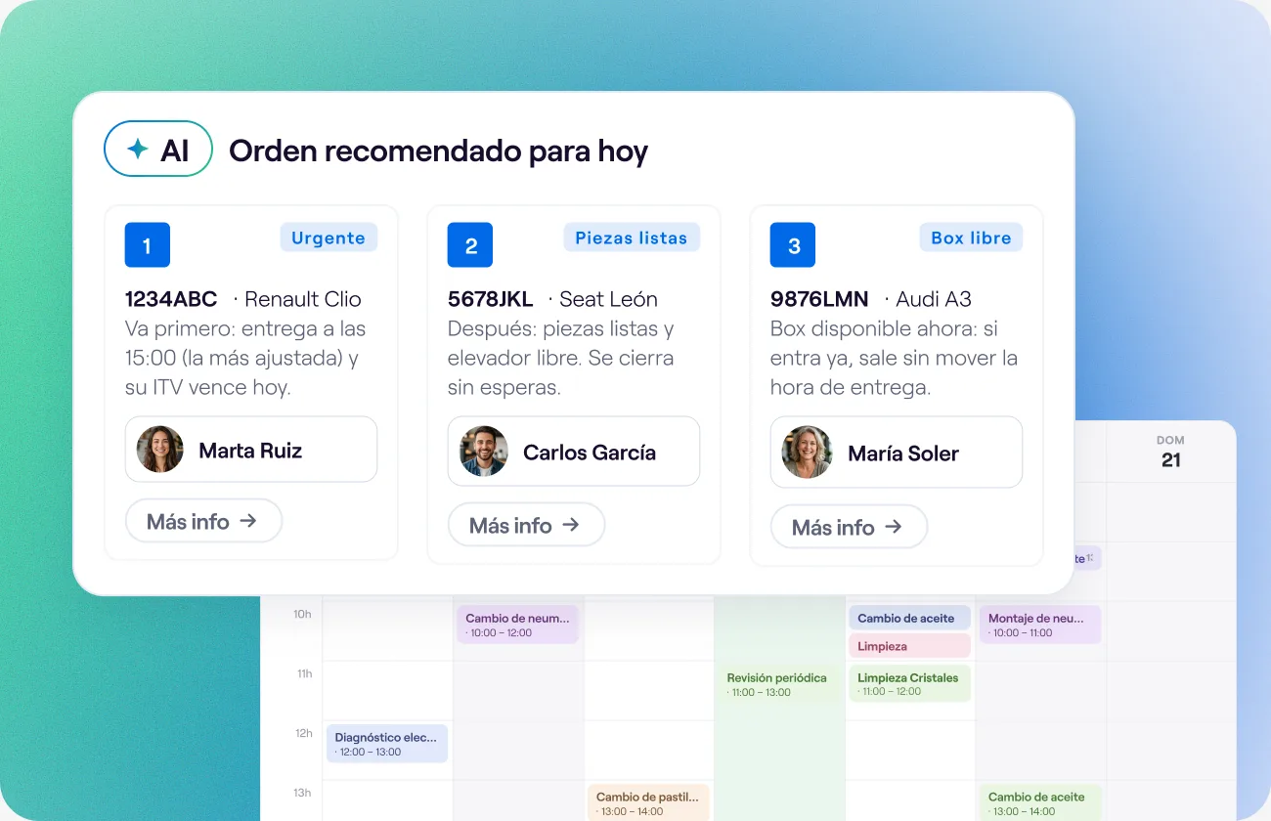Select the DOM 21 calendar day header

tap(1170, 453)
